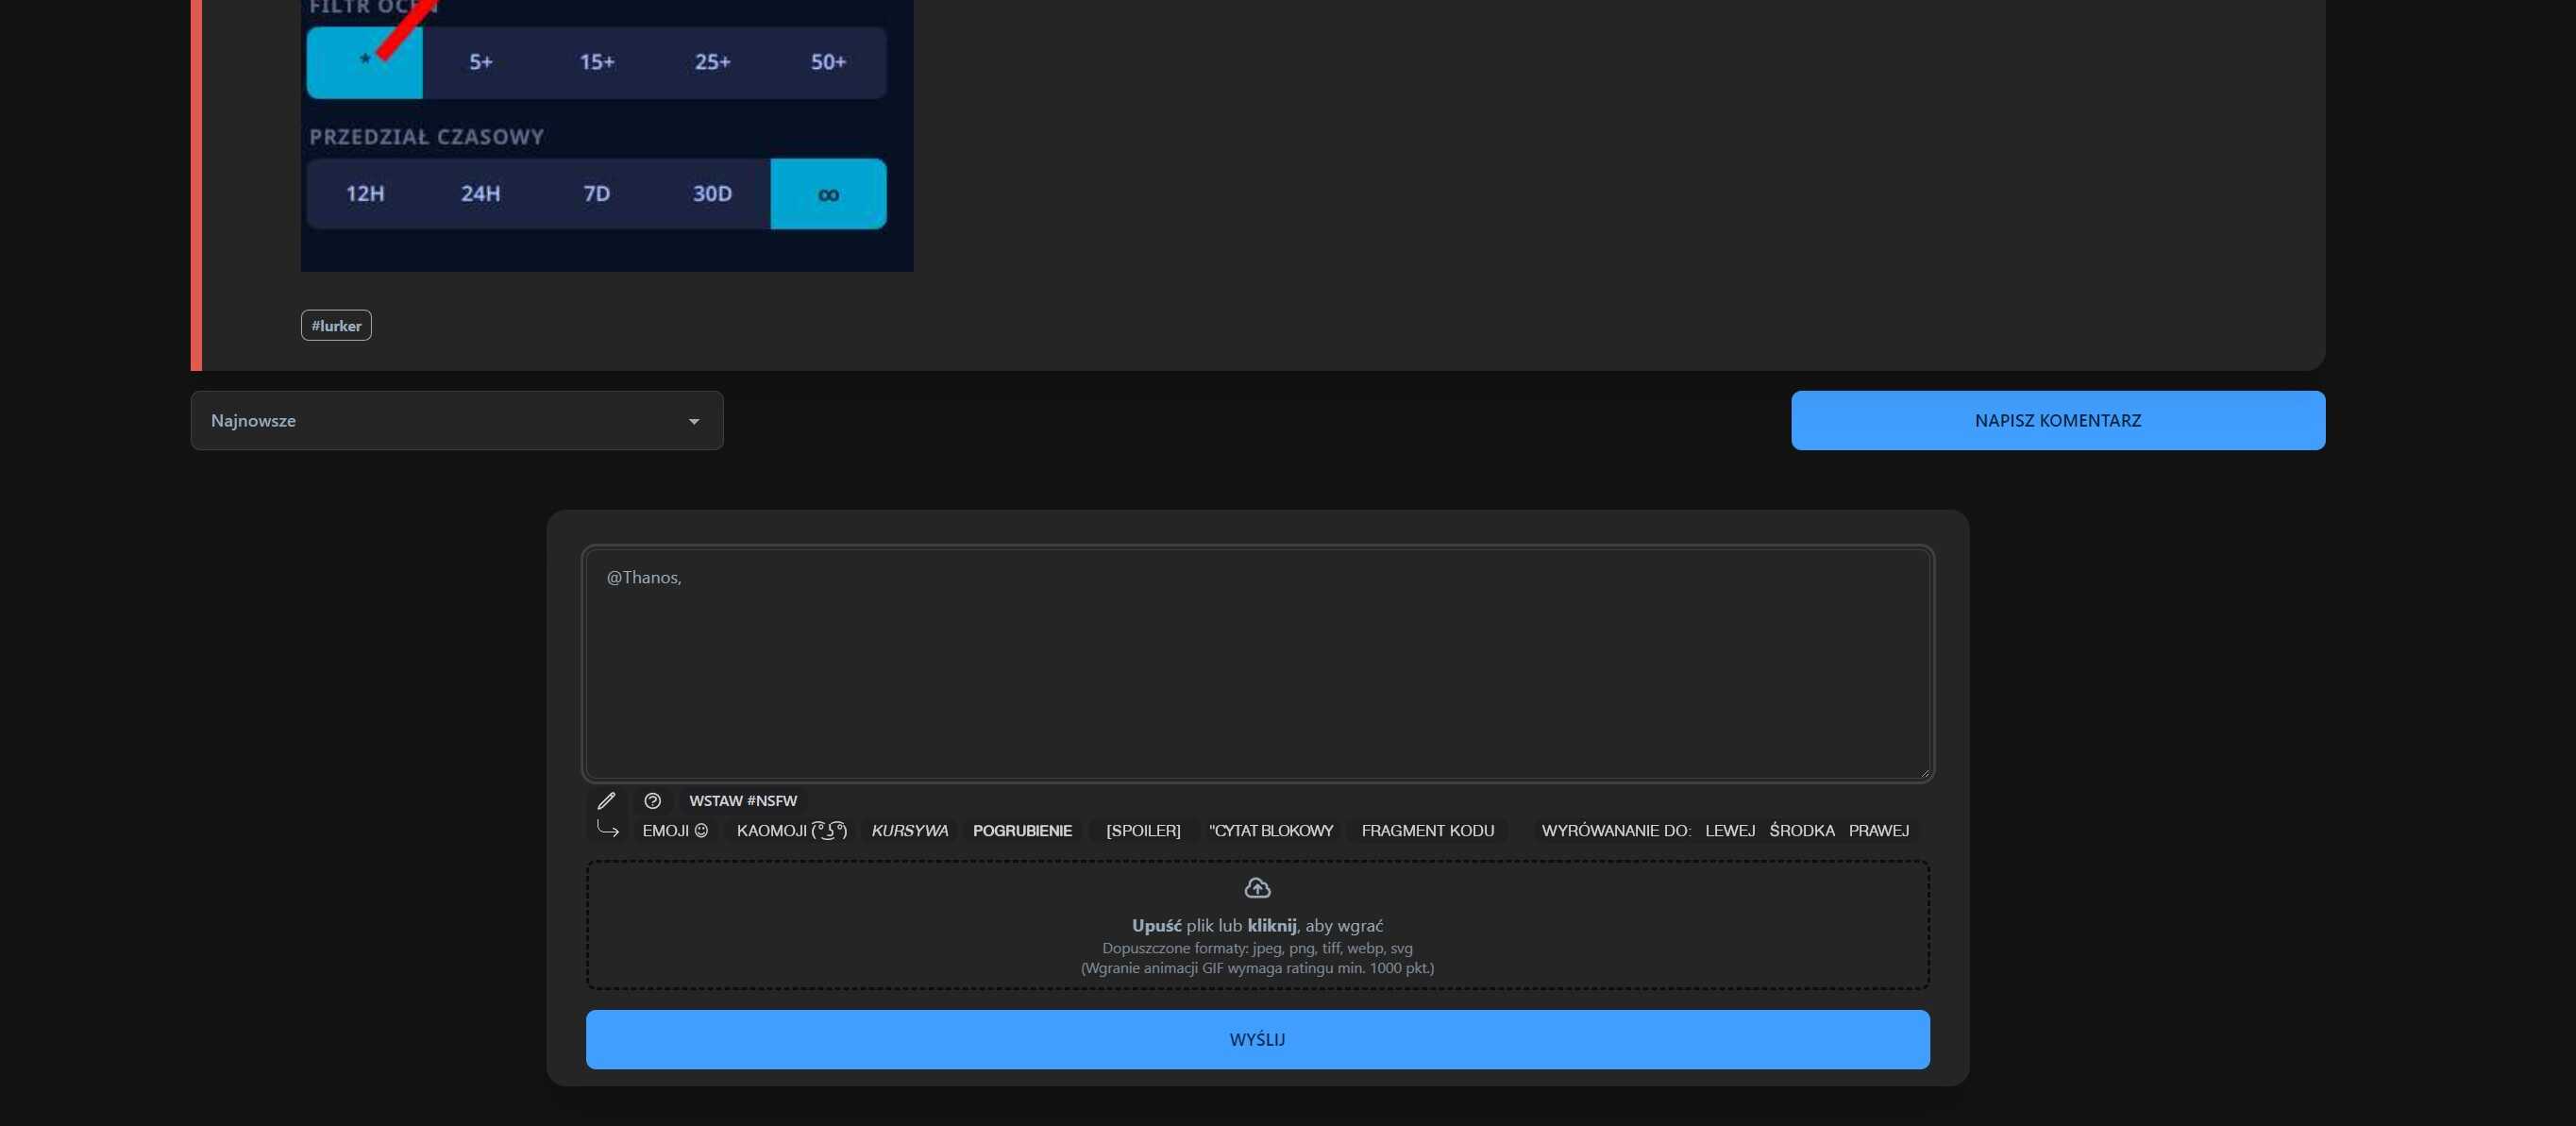Insert the #NSFW tag

(x=743, y=801)
